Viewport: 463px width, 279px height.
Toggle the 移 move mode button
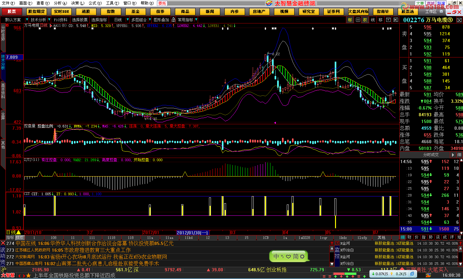click(380, 20)
